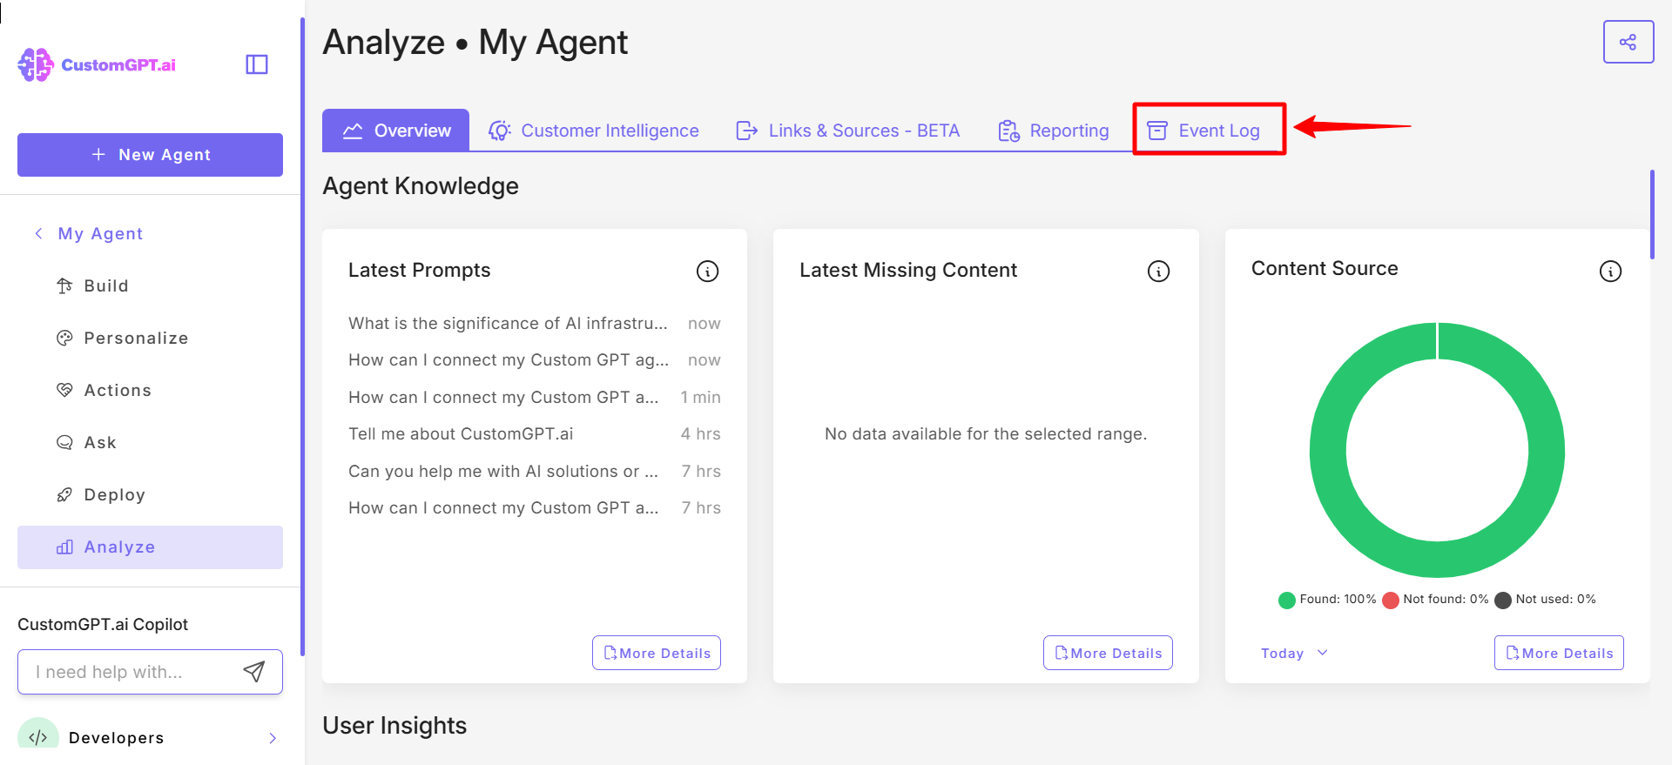
Task: Click the Actions heart icon
Action: click(64, 390)
